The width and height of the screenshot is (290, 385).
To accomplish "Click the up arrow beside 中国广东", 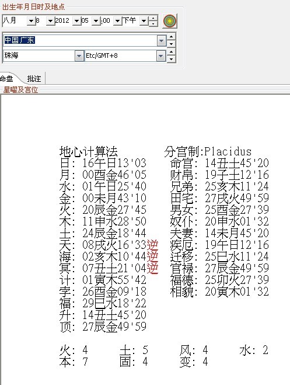I will click(171, 37).
